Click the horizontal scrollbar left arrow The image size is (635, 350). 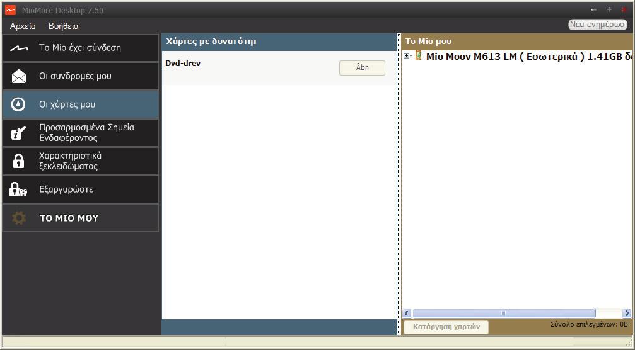point(407,313)
